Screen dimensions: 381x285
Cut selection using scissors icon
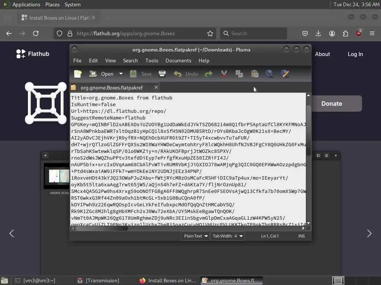pos(224,74)
